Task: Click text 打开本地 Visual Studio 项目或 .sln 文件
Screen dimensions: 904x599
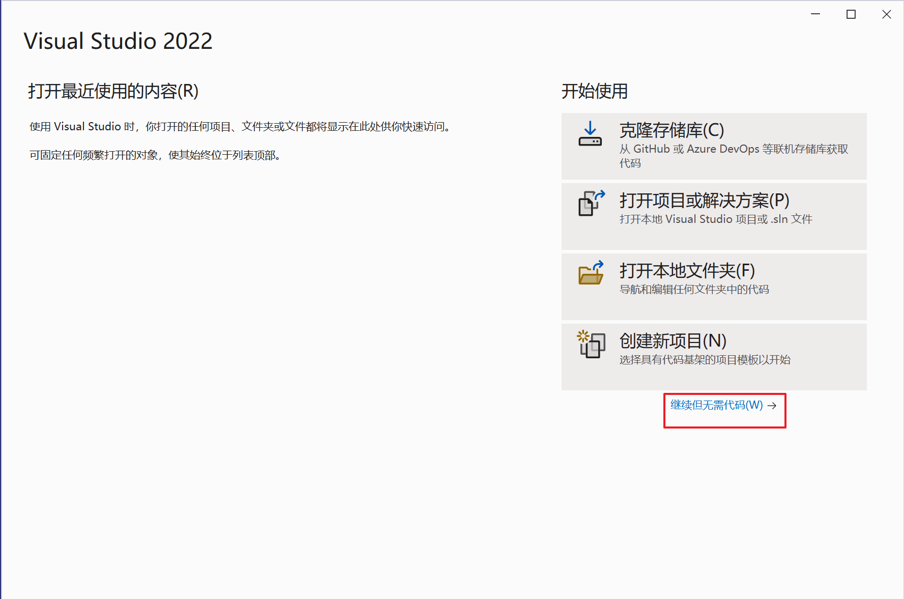Action: [716, 219]
